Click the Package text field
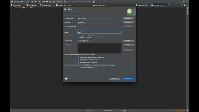The height and width of the screenshot is (112, 199). [96, 23]
